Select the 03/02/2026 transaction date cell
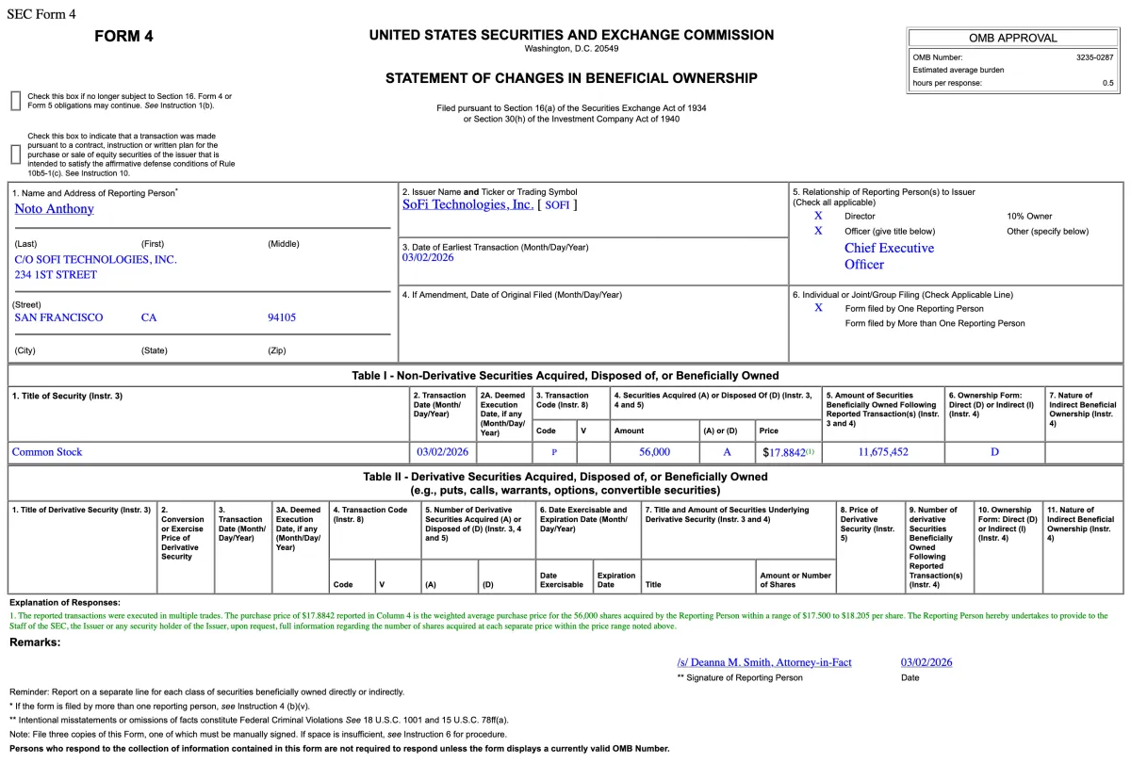This screenshot has width=1131, height=764. pyautogui.click(x=443, y=451)
